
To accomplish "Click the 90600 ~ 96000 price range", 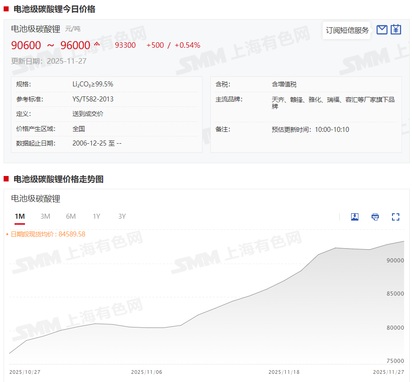I will [x=50, y=45].
